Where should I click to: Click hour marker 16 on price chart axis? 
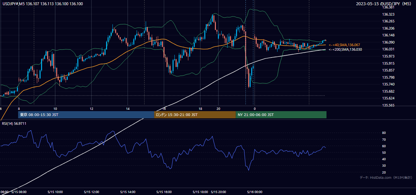[x=164, y=109]
